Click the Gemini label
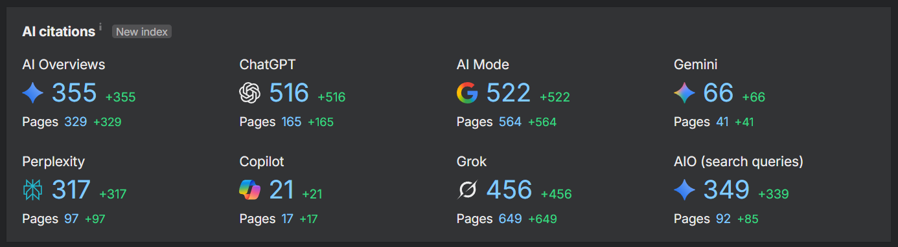Image resolution: width=898 pixels, height=247 pixels. click(695, 65)
